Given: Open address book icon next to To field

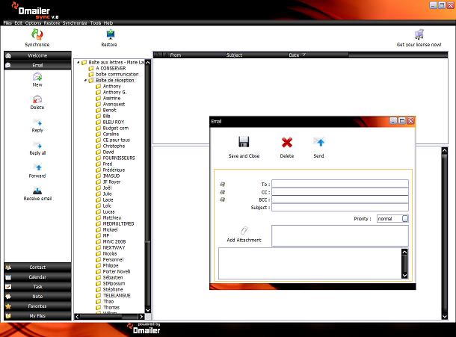Looking at the screenshot, I should pyautogui.click(x=223, y=184).
